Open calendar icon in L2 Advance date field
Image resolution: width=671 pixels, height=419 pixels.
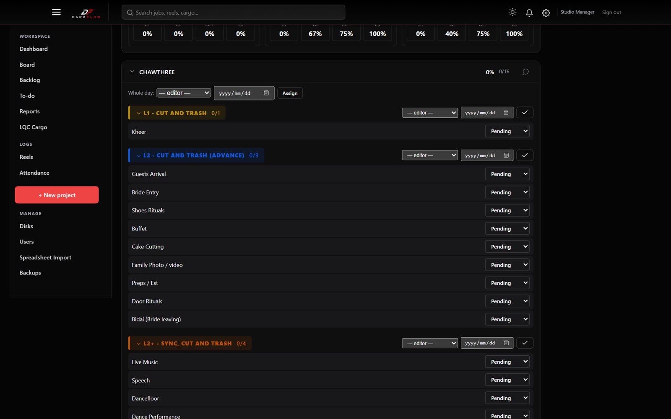coord(506,155)
